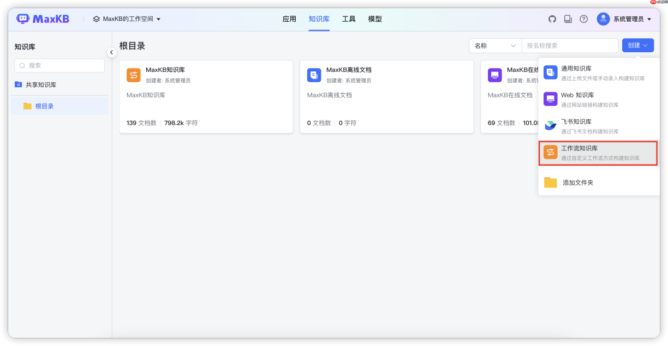Click the orange MaxKB知识库 card icon

(x=134, y=75)
